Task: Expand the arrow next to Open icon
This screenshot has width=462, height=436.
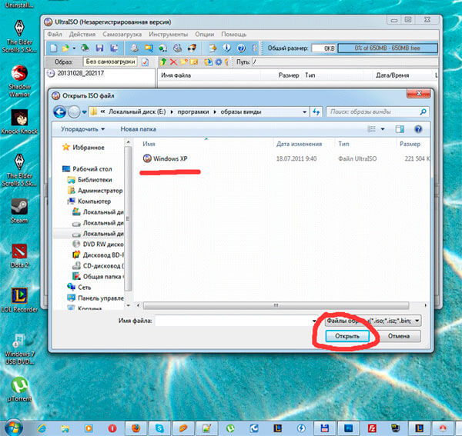Action: click(74, 48)
